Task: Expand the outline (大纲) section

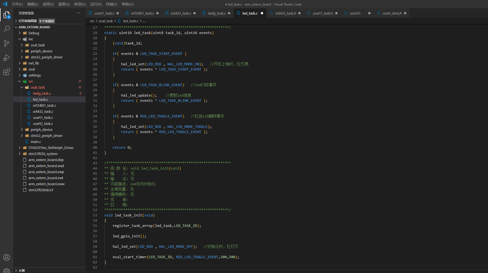Action: (21, 271)
